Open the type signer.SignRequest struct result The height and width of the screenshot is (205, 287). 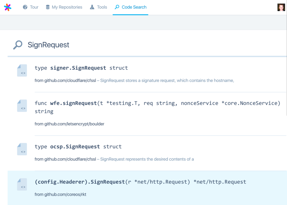pyautogui.click(x=81, y=68)
